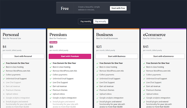Choose the Start with Premium plan
This screenshot has height=108, width=187.
70,56
